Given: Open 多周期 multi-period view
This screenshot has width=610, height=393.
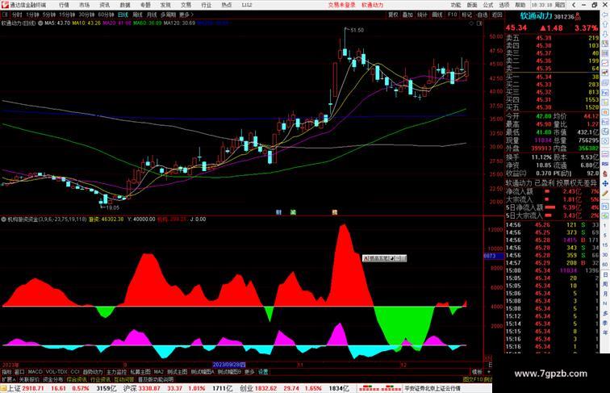Looking at the screenshot, I should coord(168,15).
